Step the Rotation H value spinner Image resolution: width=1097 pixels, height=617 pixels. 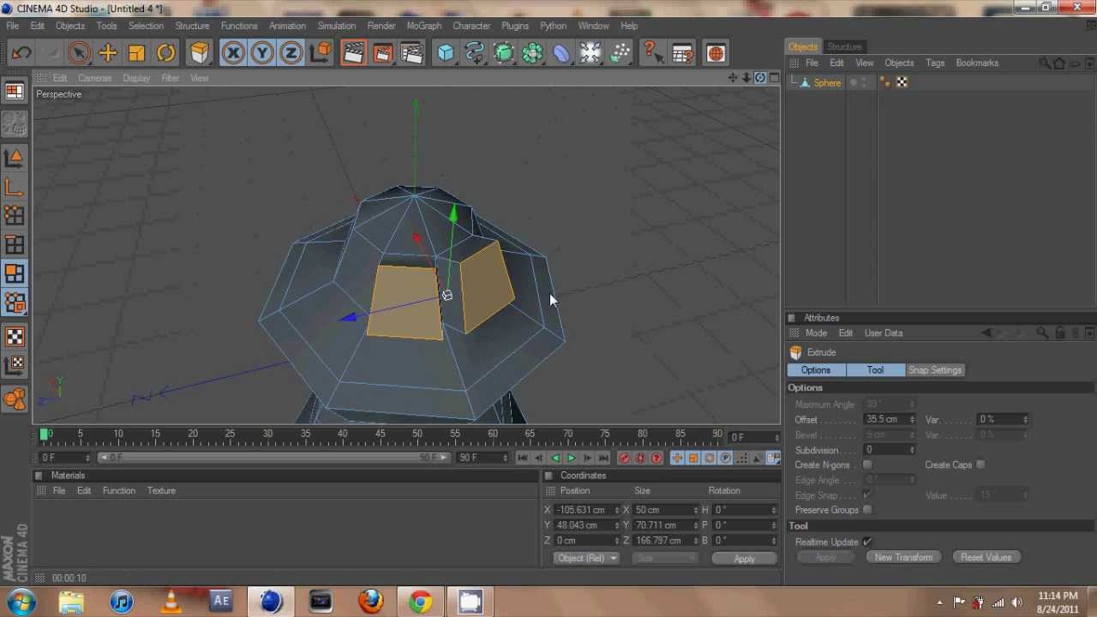pyautogui.click(x=775, y=510)
